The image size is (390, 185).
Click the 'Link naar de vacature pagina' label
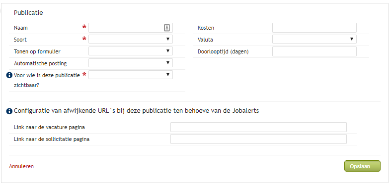(x=49, y=128)
